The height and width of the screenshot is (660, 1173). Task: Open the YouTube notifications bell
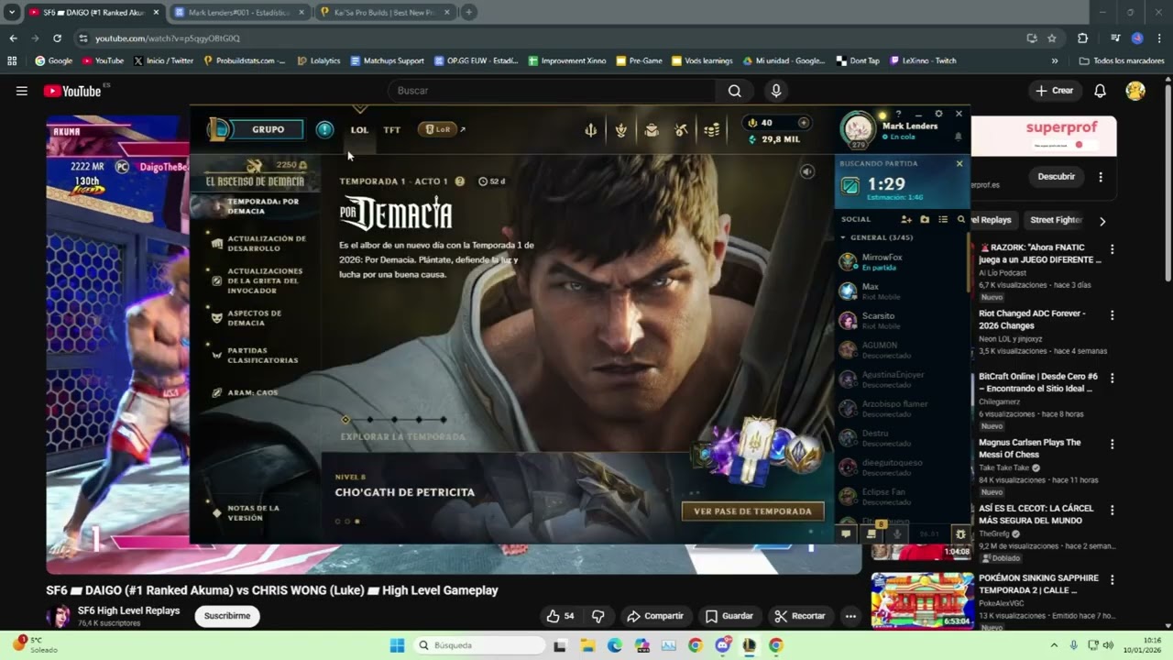pyautogui.click(x=1100, y=91)
